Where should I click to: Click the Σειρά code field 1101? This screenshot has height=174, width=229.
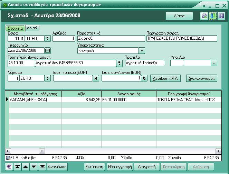tap(16, 39)
